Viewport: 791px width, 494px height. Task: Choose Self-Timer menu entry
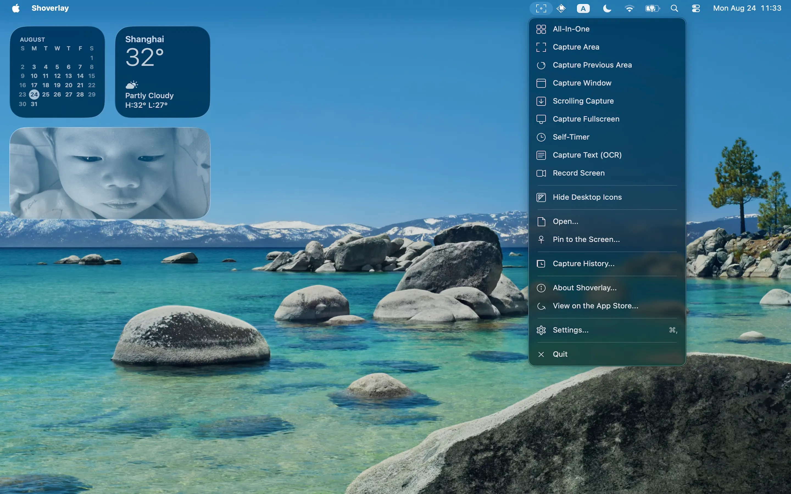pos(607,137)
